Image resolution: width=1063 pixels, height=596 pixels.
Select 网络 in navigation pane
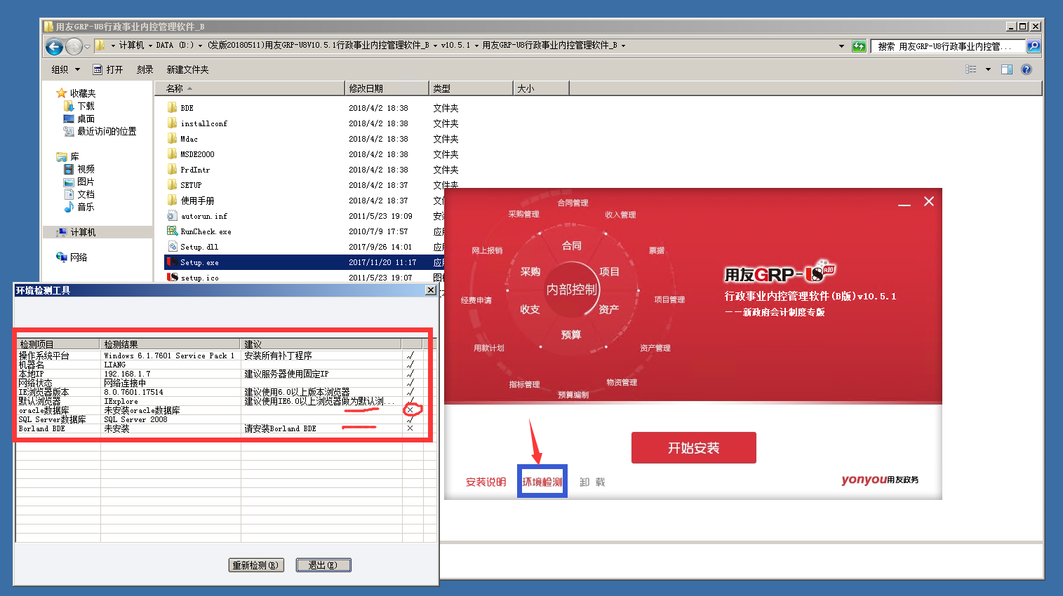72,257
